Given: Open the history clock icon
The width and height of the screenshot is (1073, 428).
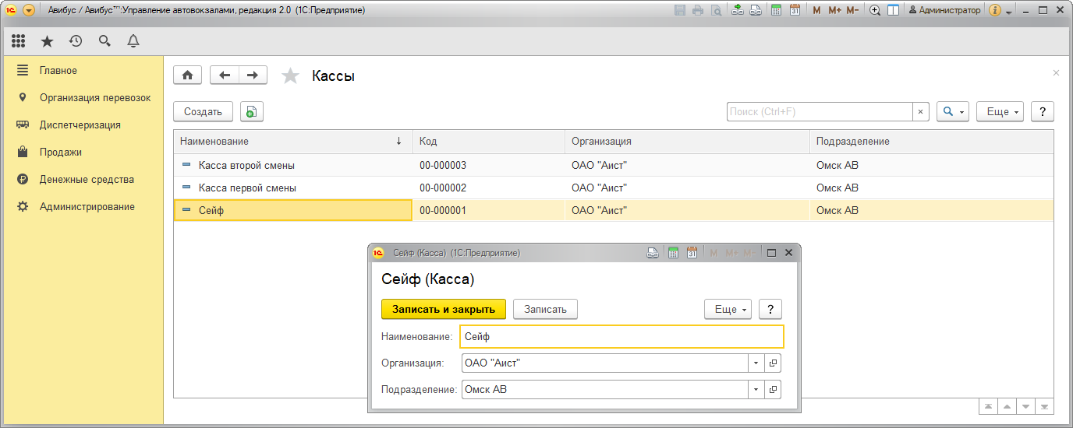Looking at the screenshot, I should [x=76, y=41].
